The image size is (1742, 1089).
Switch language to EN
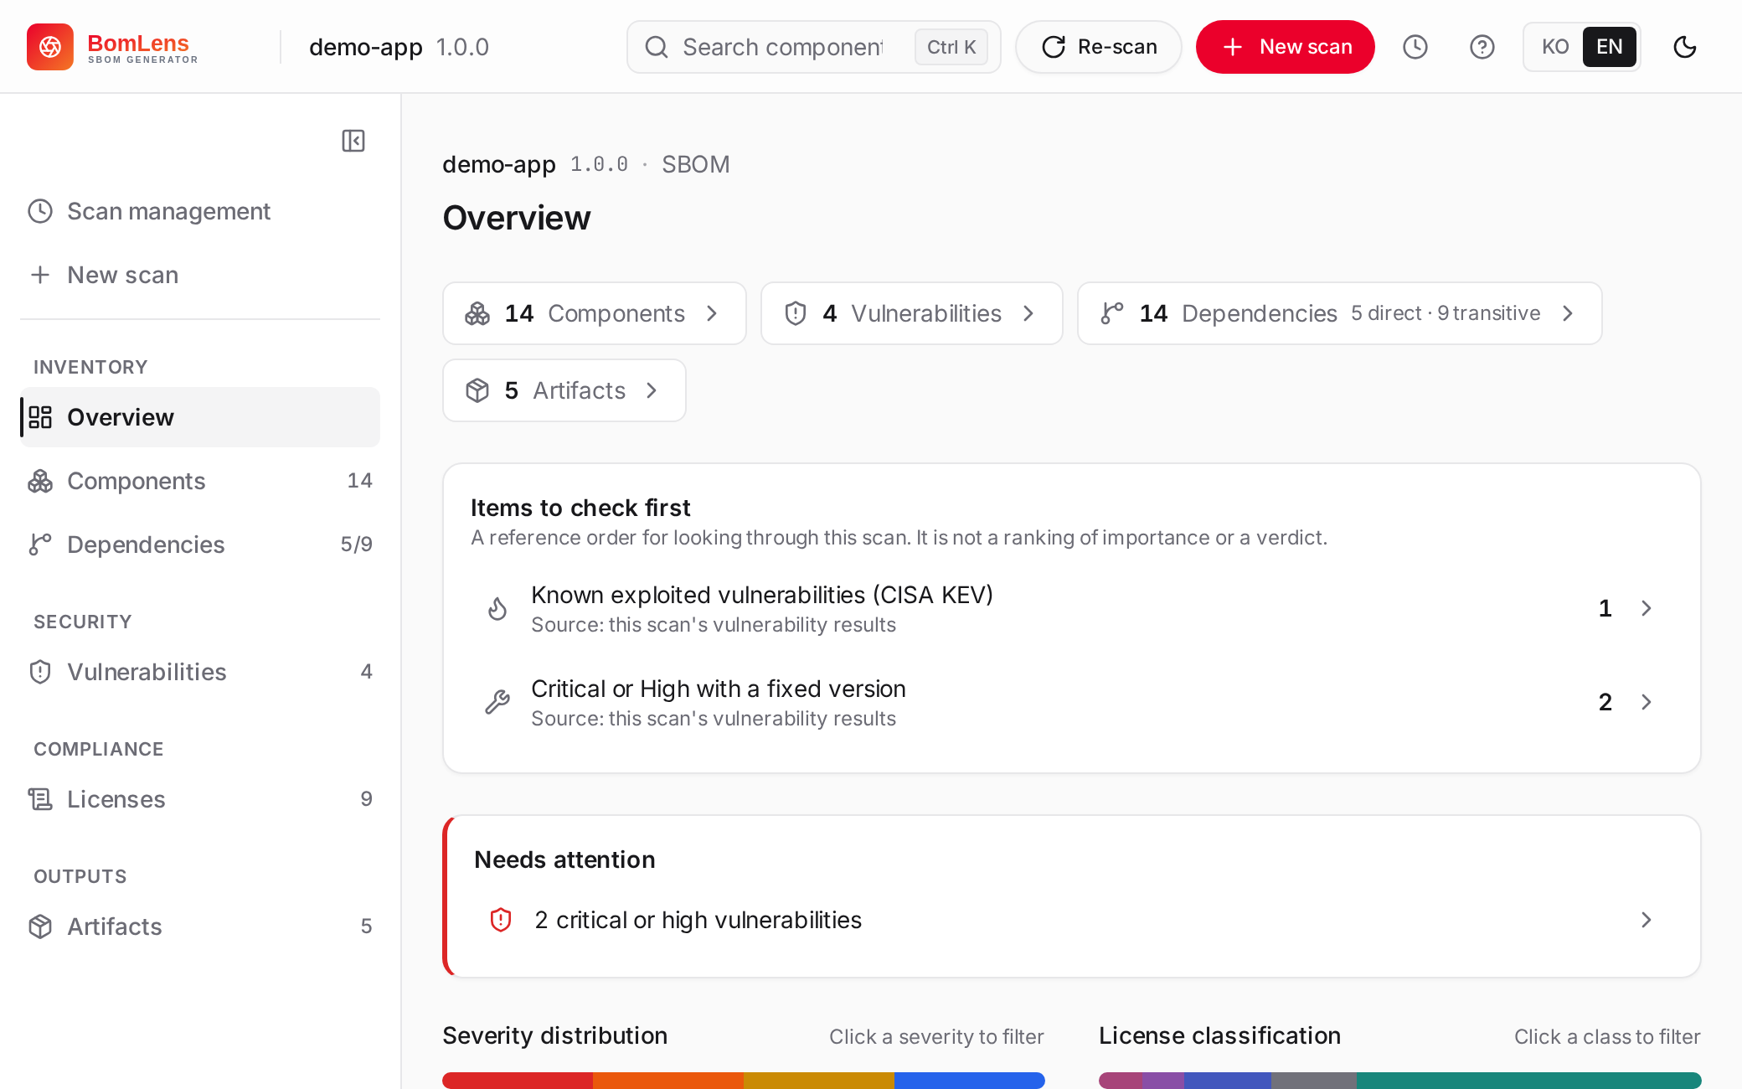1609,47
